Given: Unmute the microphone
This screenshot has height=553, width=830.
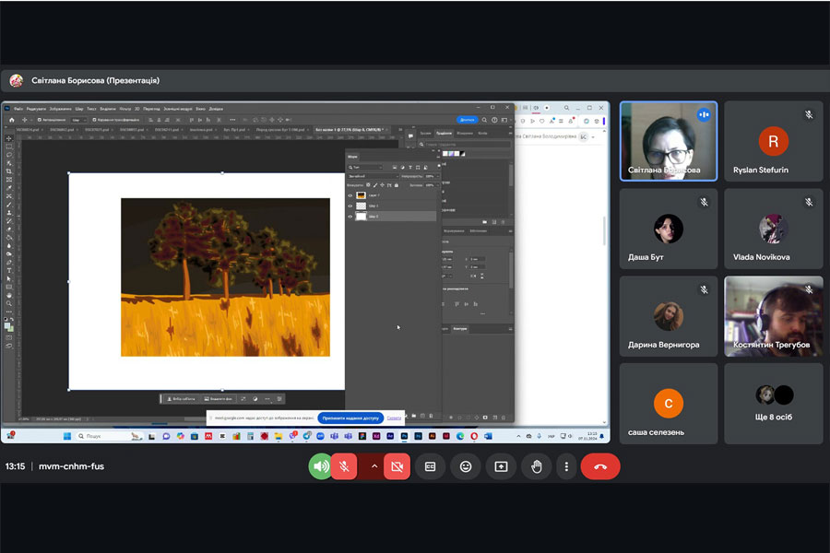Looking at the screenshot, I should point(344,466).
